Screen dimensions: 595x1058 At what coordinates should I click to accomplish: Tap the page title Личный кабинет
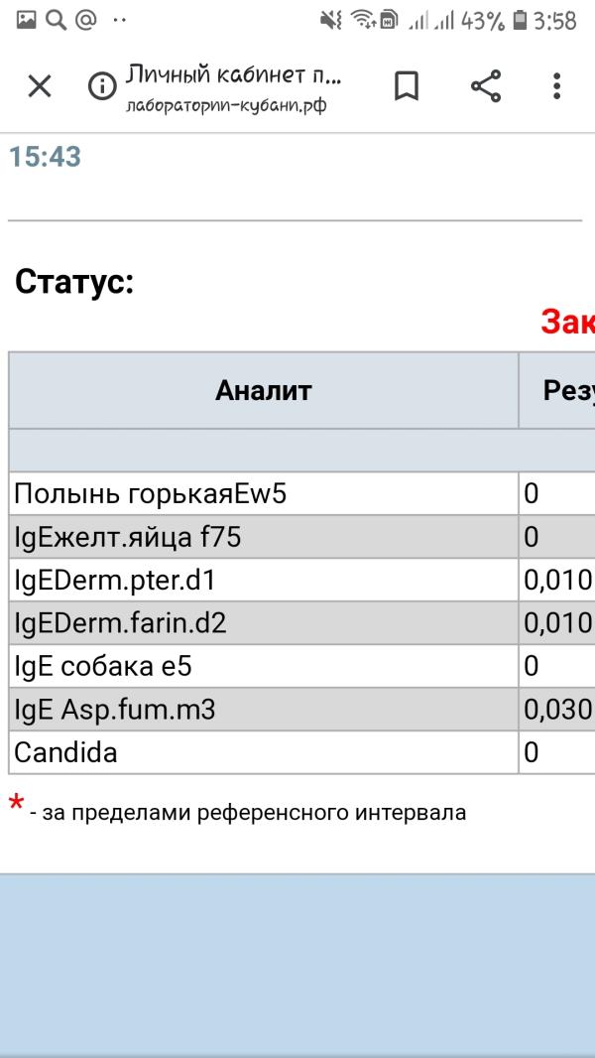click(x=234, y=75)
